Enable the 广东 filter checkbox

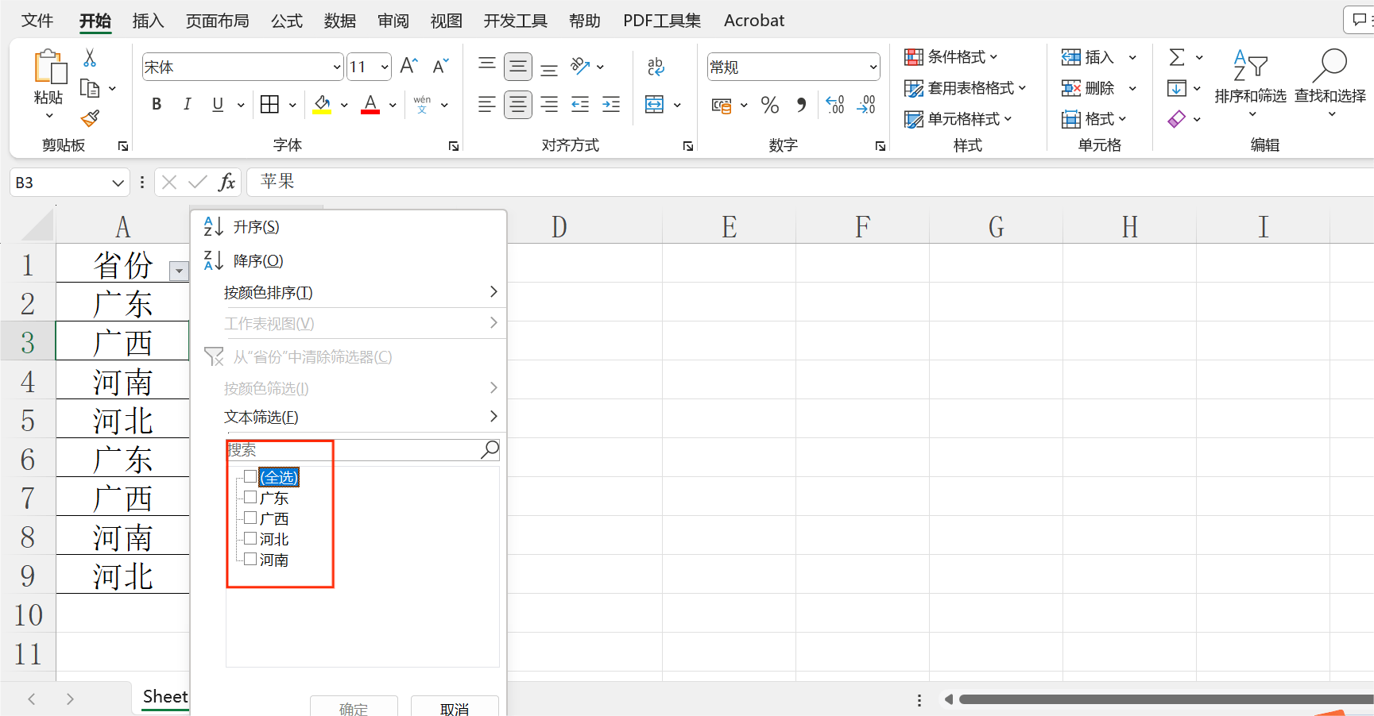click(x=250, y=496)
